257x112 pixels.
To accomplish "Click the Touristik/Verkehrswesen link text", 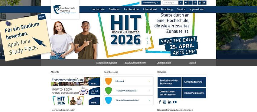I will point(126,91).
